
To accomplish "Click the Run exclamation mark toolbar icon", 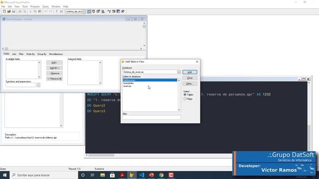I will coord(57,11).
